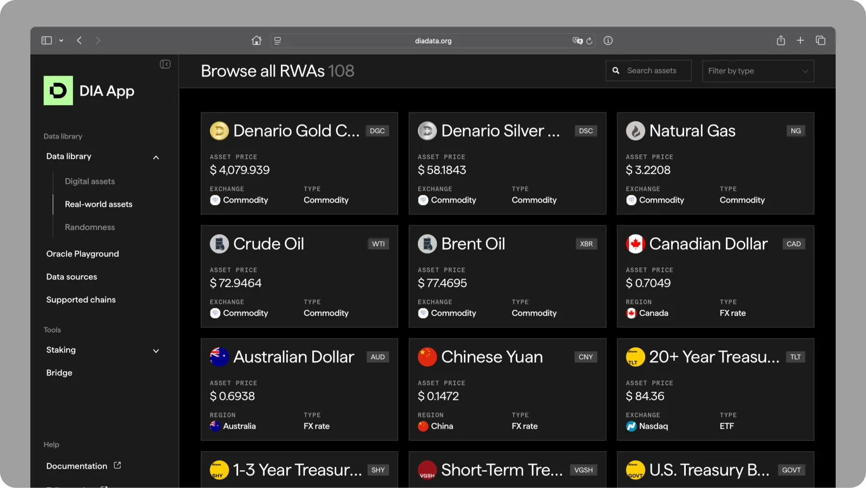This screenshot has height=488, width=866.
Task: Click the Crude Oil barrel icon
Action: [x=219, y=244]
